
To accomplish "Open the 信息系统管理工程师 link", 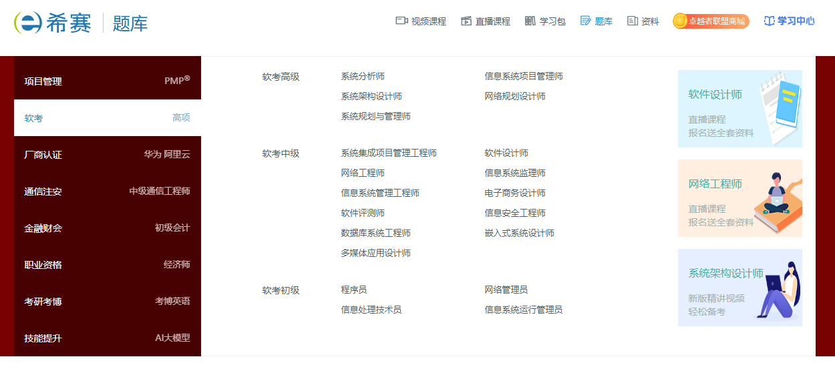I will 380,194.
